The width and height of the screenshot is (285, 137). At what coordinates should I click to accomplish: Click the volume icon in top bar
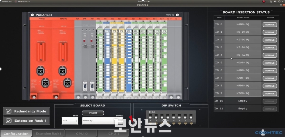click(275, 1)
